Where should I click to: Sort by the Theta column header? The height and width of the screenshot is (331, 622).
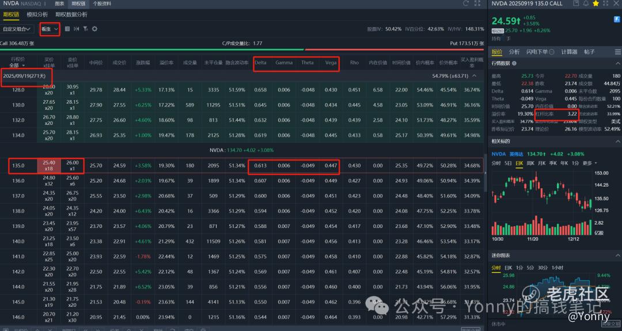(x=308, y=63)
